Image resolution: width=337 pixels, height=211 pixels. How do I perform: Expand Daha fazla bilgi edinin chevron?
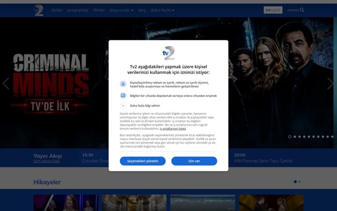click(x=123, y=105)
